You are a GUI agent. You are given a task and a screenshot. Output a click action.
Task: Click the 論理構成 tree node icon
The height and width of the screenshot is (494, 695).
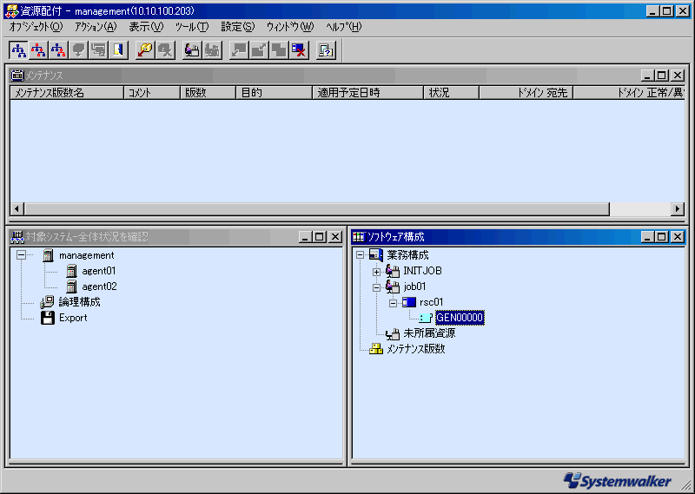tap(47, 302)
